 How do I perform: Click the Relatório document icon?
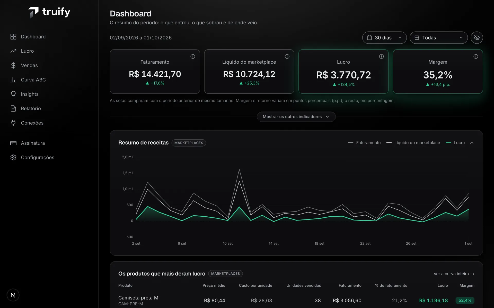(13, 109)
